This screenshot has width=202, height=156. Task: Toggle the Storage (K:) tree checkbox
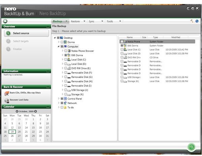click(66, 94)
